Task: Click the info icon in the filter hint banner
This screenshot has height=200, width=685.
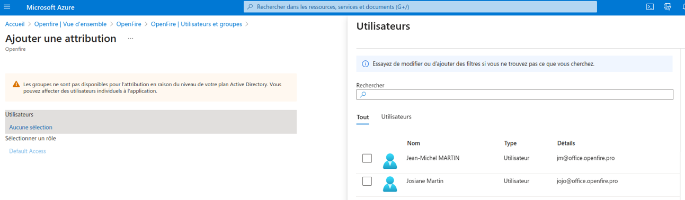Action: point(365,64)
